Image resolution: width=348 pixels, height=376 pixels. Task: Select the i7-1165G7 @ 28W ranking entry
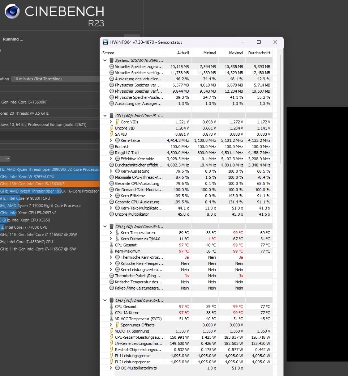[x=50, y=235]
